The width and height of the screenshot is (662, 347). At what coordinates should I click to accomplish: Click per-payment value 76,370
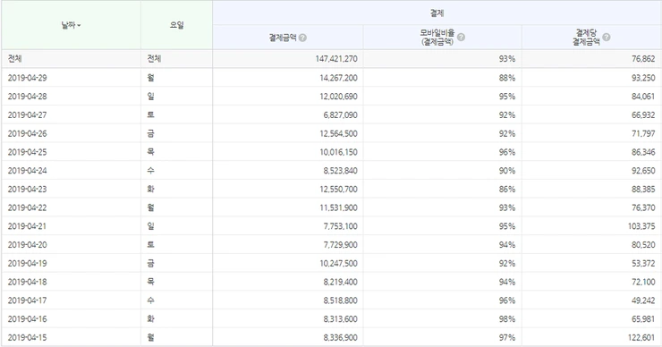[643, 207]
